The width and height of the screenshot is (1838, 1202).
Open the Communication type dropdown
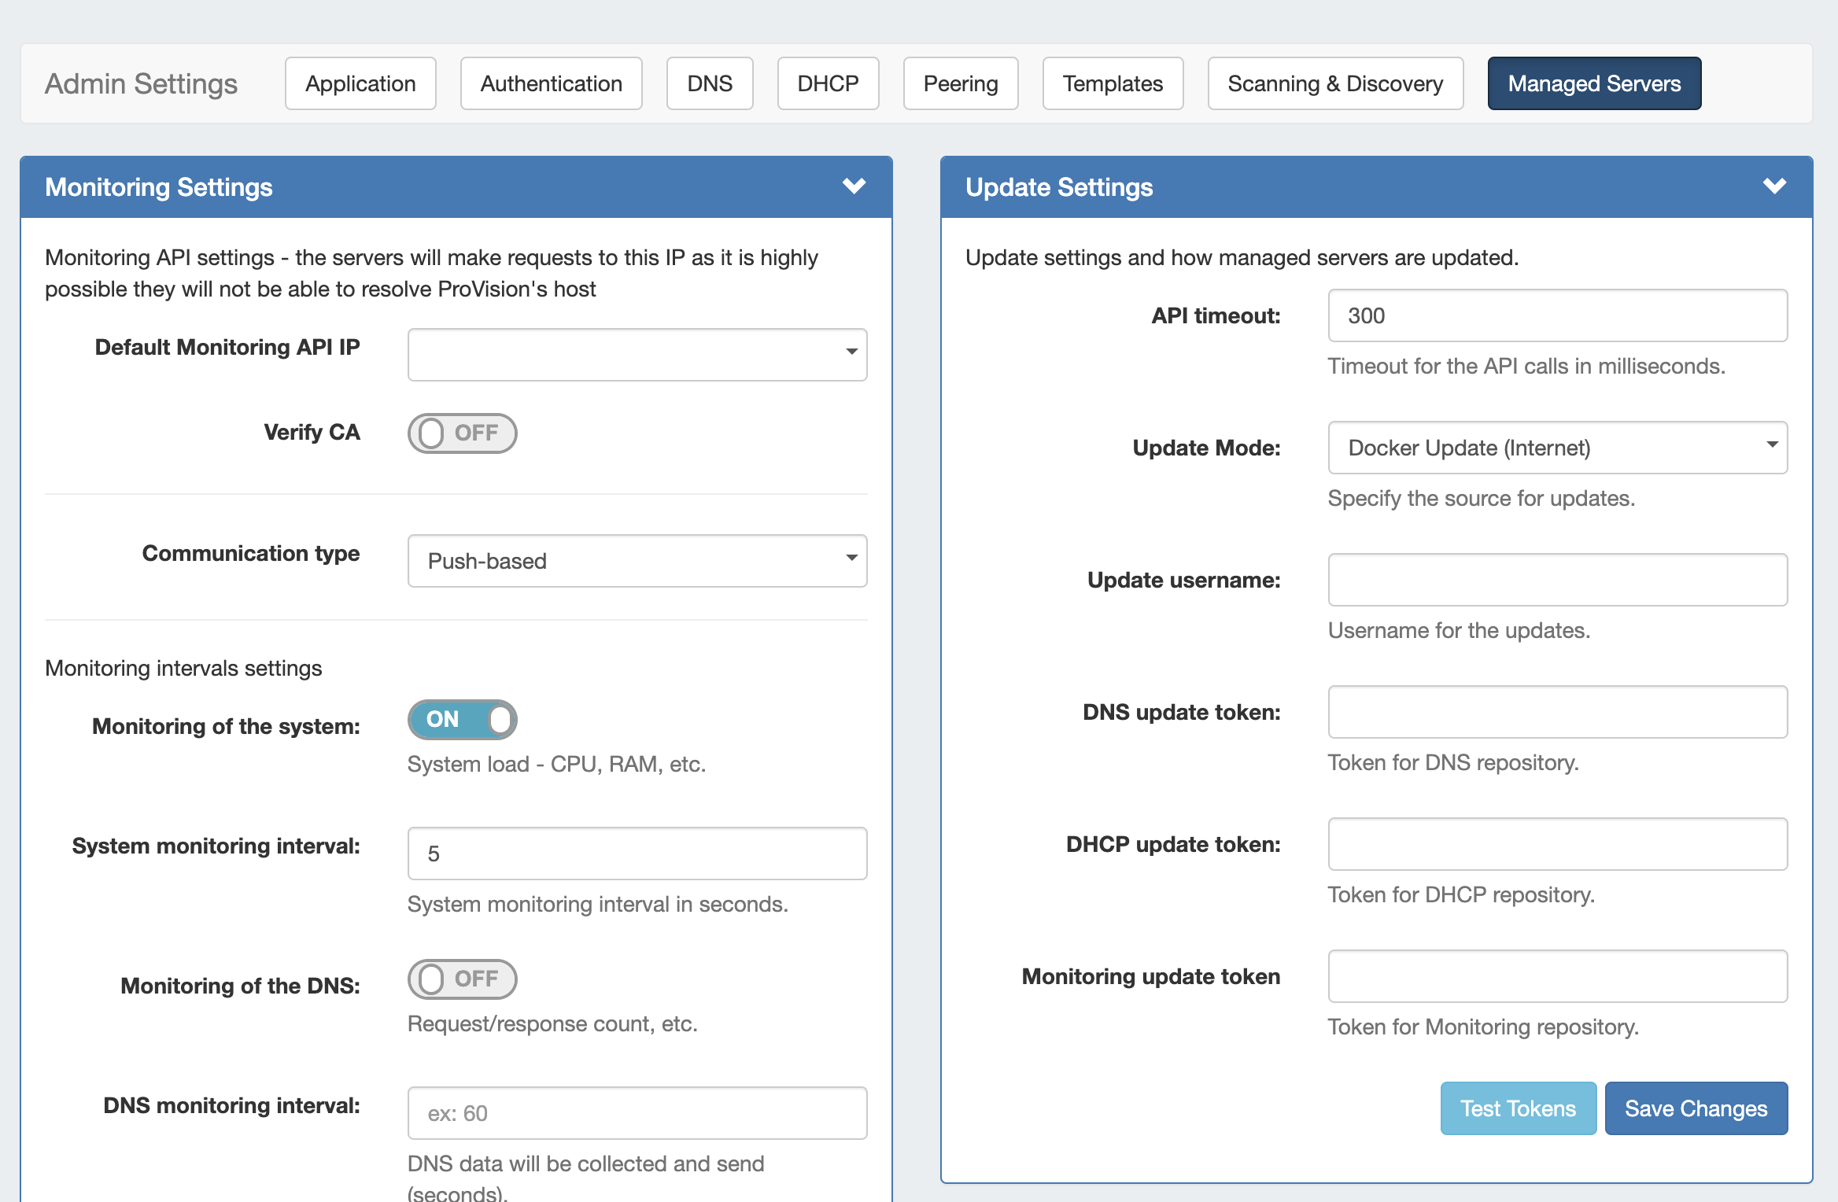point(637,560)
